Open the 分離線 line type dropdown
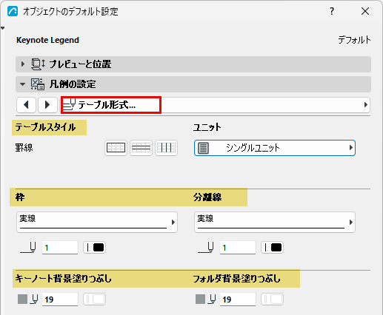 tap(275, 222)
